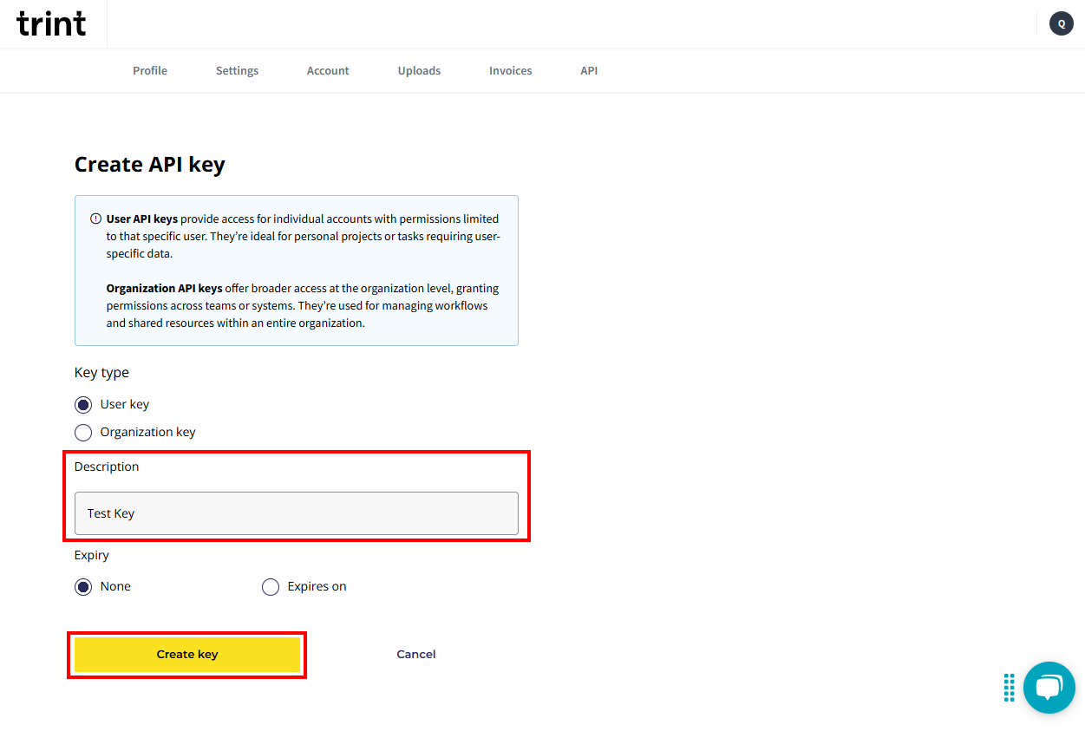The image size is (1085, 731).
Task: Focus the Description text field
Action: [x=296, y=513]
